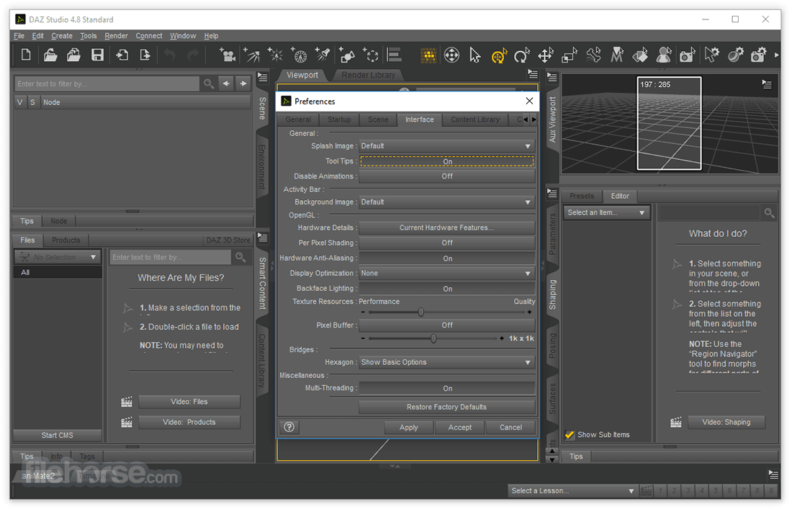Open the Hexagon bridge options dropdown
The image size is (792, 509).
pyautogui.click(x=447, y=362)
